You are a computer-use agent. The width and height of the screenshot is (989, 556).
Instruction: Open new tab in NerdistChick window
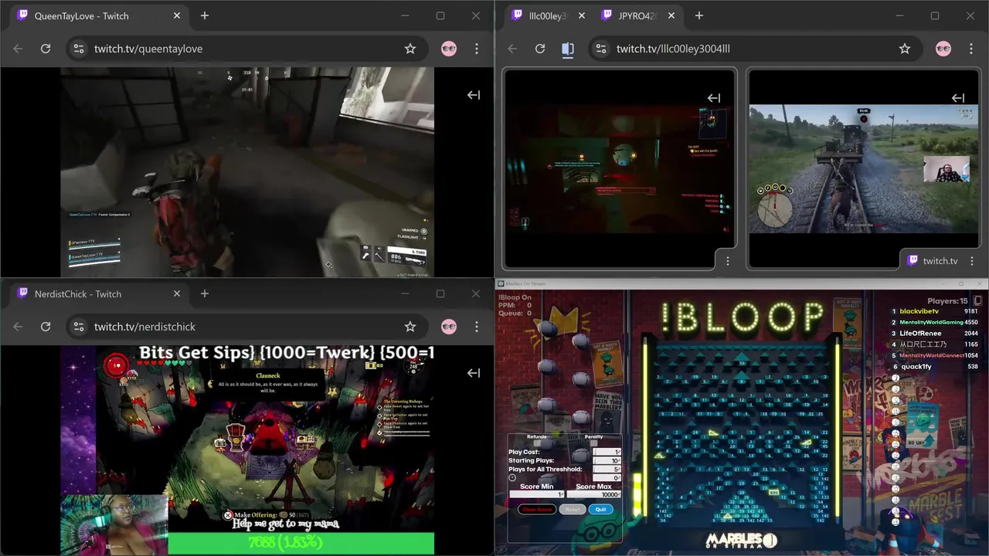pos(205,293)
